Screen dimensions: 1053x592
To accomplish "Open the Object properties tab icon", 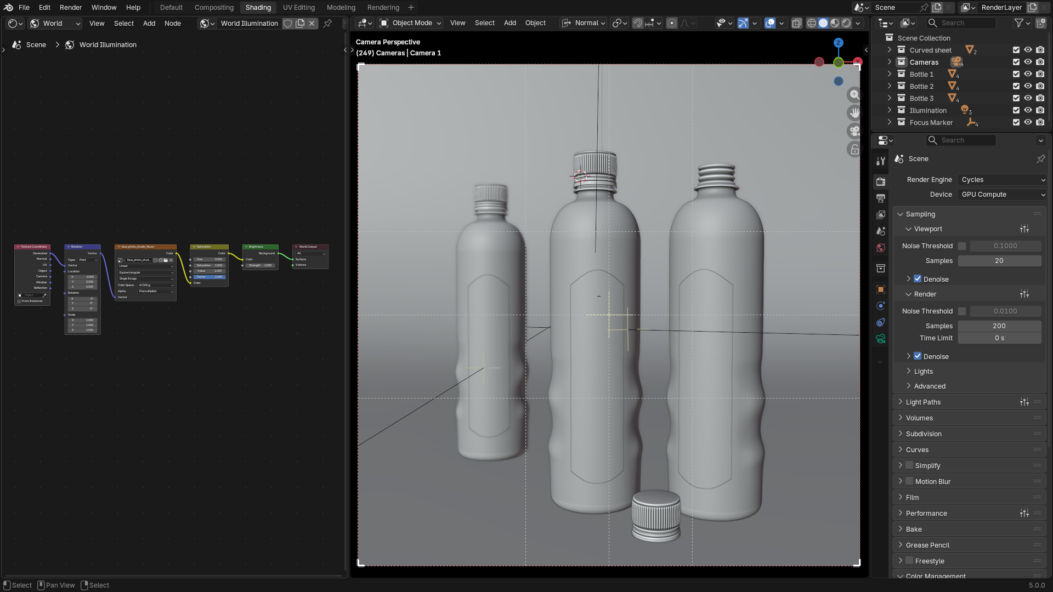I will pyautogui.click(x=881, y=289).
